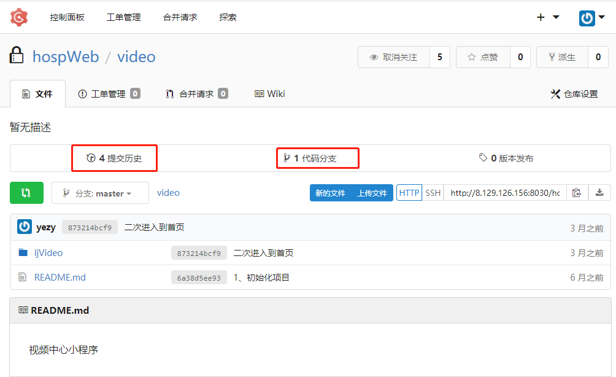Open 仓库设置 repository settings
This screenshot has width=616, height=377.
[x=574, y=94]
